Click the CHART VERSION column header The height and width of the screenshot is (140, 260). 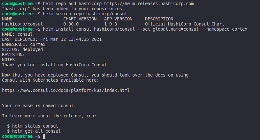(80, 19)
